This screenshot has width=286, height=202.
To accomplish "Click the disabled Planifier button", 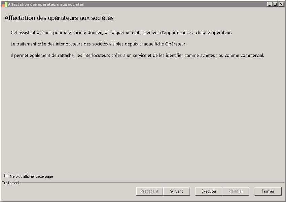I will 236,191.
